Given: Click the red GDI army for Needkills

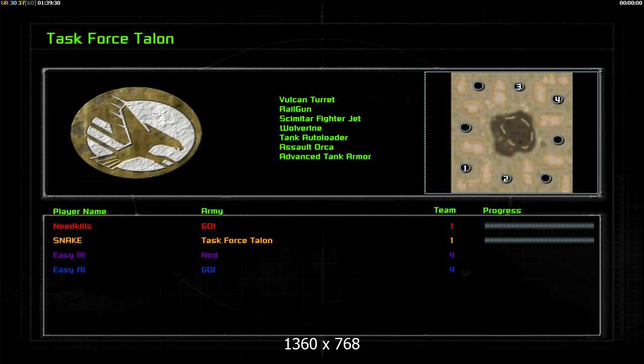Looking at the screenshot, I should coord(208,226).
